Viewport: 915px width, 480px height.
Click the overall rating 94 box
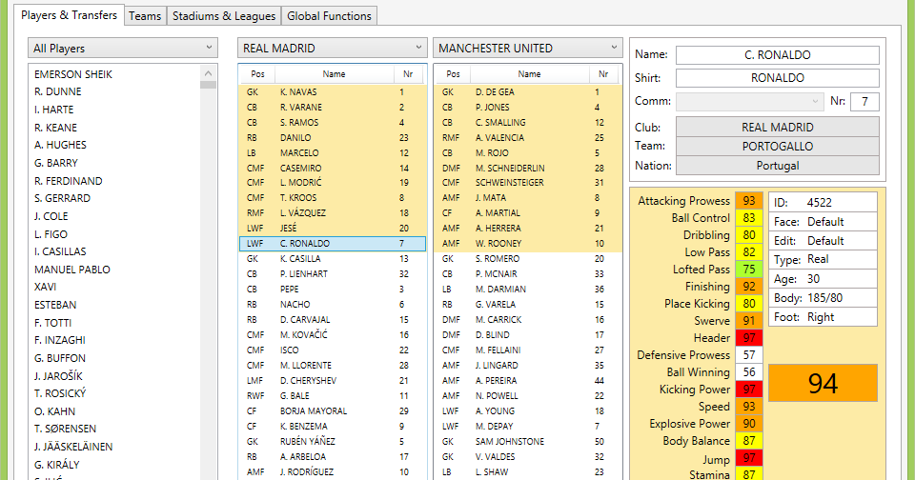coord(823,383)
